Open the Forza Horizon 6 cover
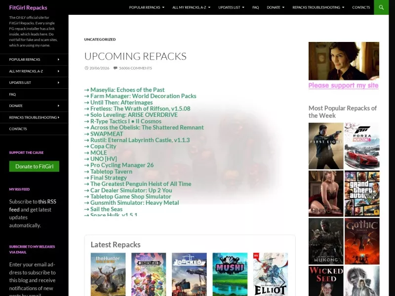This screenshot has height=296, width=395. (x=362, y=146)
